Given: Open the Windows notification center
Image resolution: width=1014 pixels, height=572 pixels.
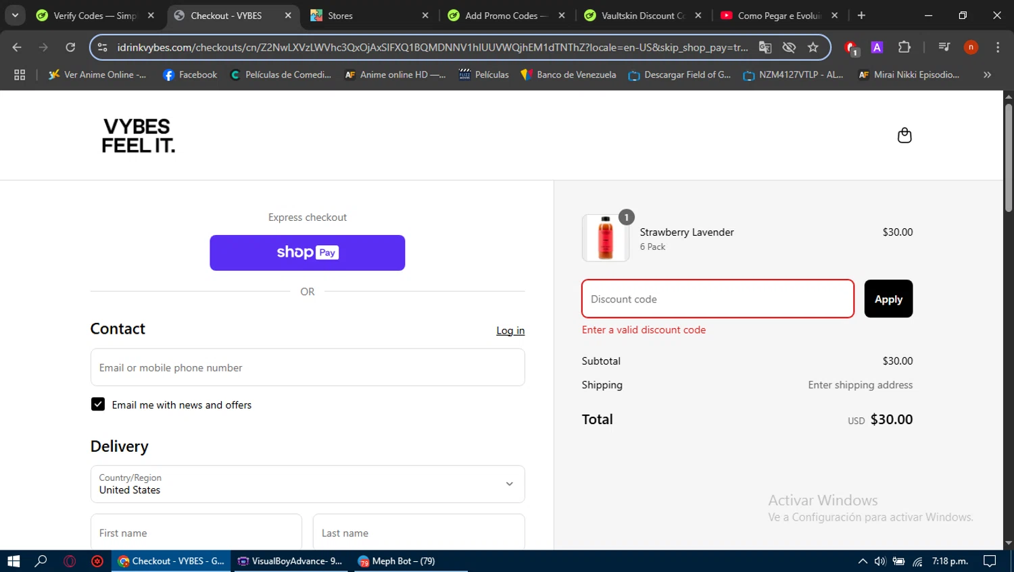Looking at the screenshot, I should (x=990, y=561).
